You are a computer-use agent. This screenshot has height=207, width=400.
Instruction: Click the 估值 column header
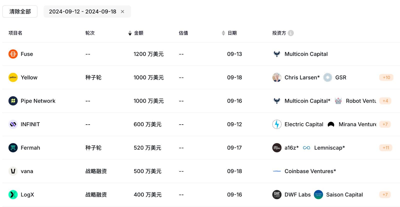coord(183,33)
